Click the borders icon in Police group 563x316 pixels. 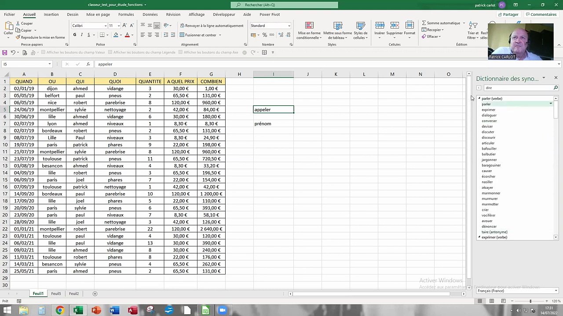[x=102, y=35]
